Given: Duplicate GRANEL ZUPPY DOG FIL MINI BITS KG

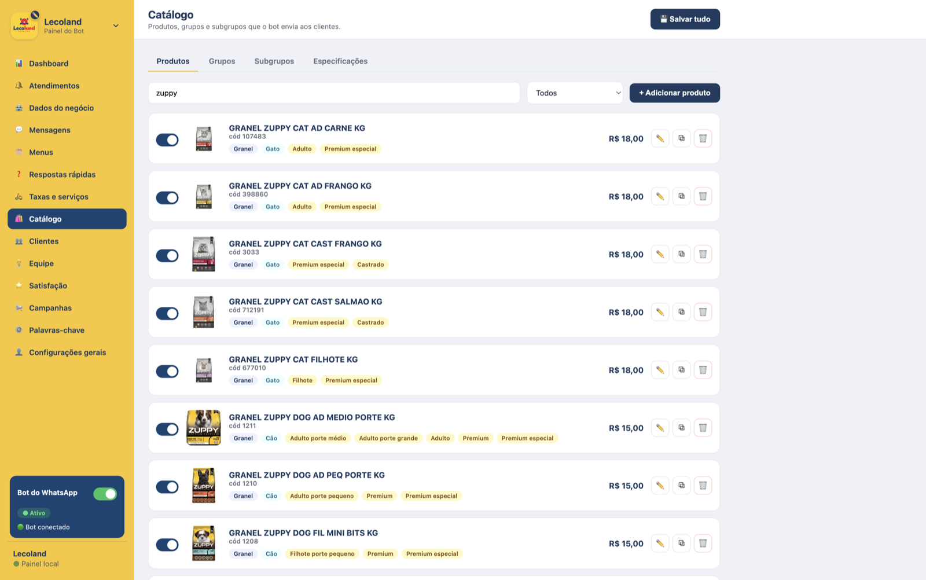Looking at the screenshot, I should (681, 544).
